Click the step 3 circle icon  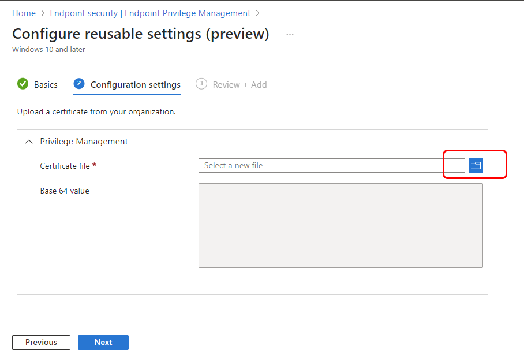click(x=201, y=84)
